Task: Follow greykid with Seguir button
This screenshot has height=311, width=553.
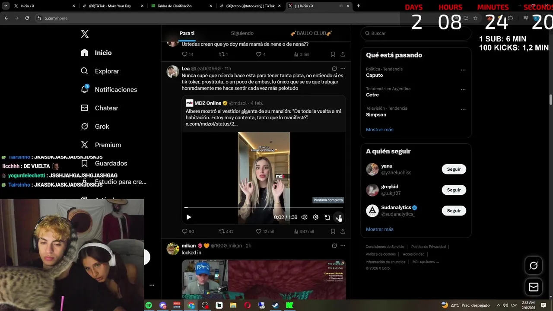Action: pyautogui.click(x=454, y=190)
